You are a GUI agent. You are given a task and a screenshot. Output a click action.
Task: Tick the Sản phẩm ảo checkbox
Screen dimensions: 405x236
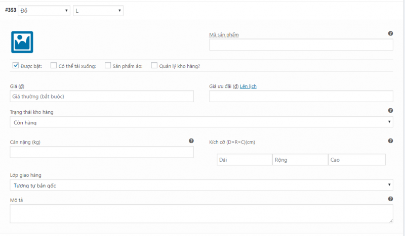point(108,65)
